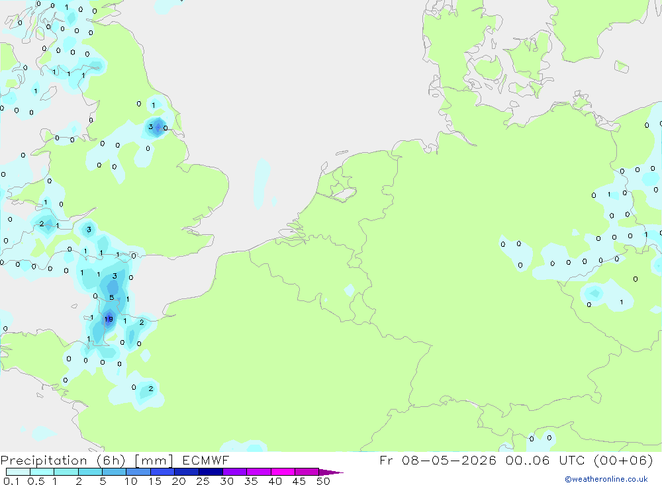
Task: Select the 35–40 mm violet legend swatch
Action: (x=259, y=472)
